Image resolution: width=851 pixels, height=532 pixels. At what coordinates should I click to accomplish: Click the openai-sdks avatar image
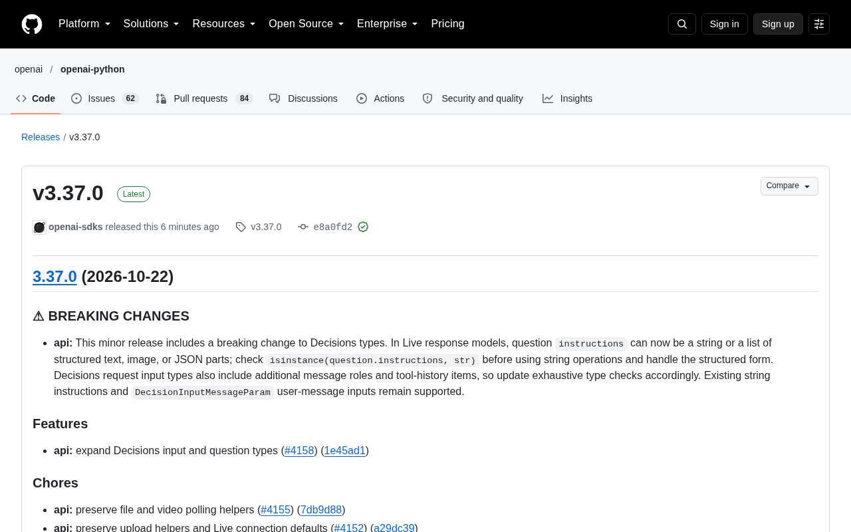click(x=39, y=227)
